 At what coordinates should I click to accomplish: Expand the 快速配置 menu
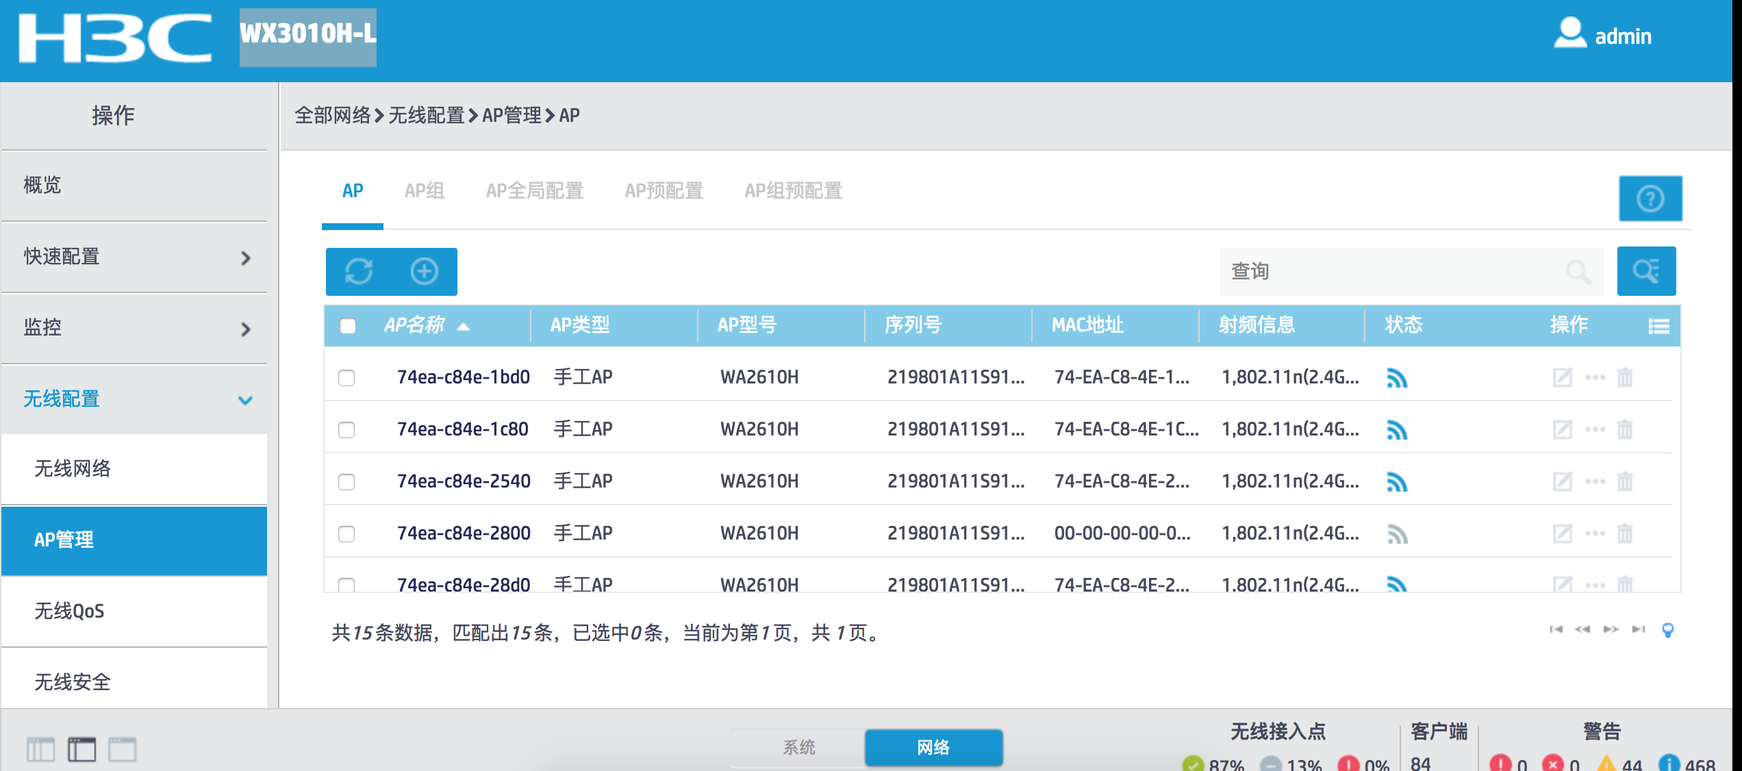pos(134,257)
